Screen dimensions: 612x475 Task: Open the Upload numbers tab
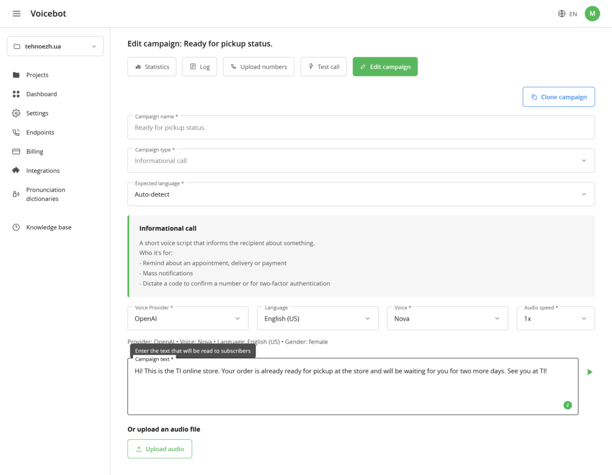258,67
